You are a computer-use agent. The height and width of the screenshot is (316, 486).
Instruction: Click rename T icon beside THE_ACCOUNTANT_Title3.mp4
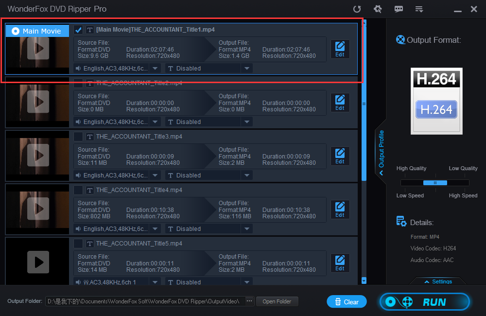[x=90, y=137]
